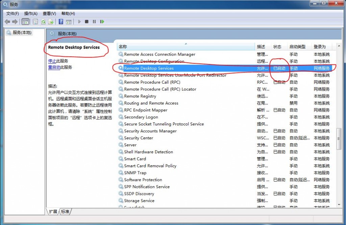Open the 文件(F) menu
The height and width of the screenshot is (225, 346).
13,13
